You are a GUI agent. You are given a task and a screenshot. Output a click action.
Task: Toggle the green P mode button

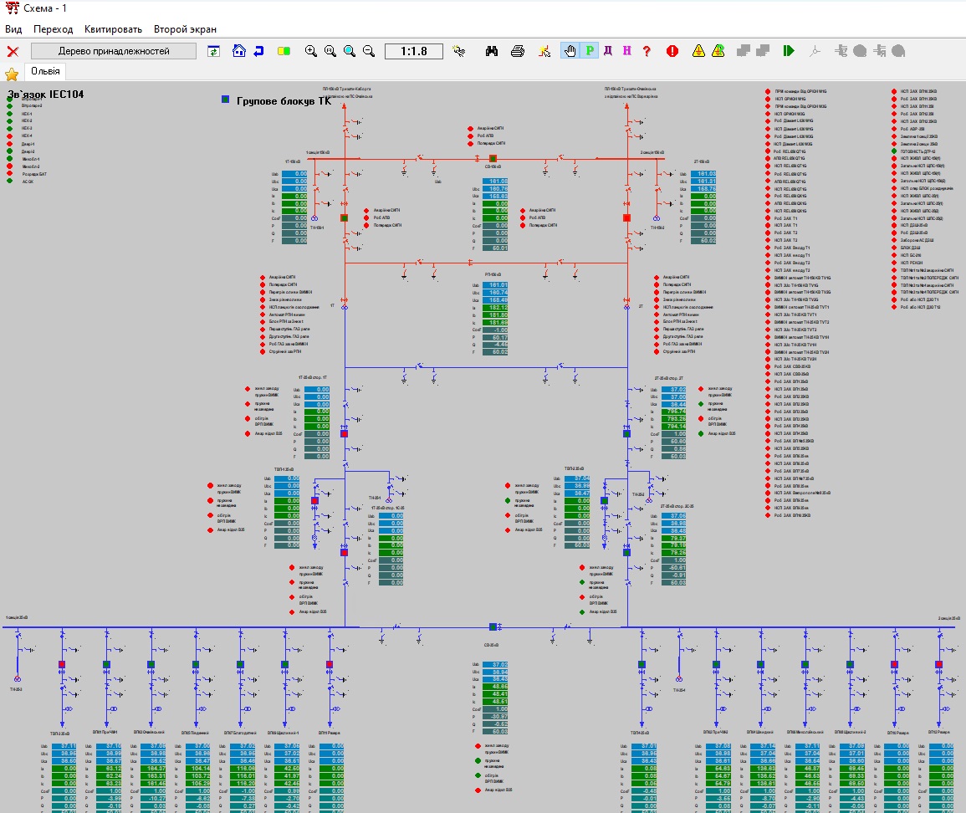coord(589,51)
